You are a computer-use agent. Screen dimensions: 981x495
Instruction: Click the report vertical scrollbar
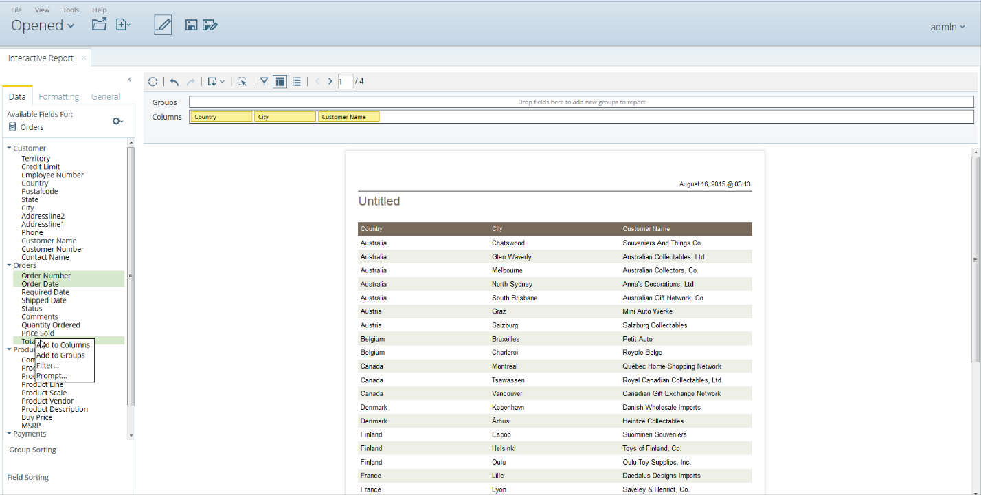[976, 259]
